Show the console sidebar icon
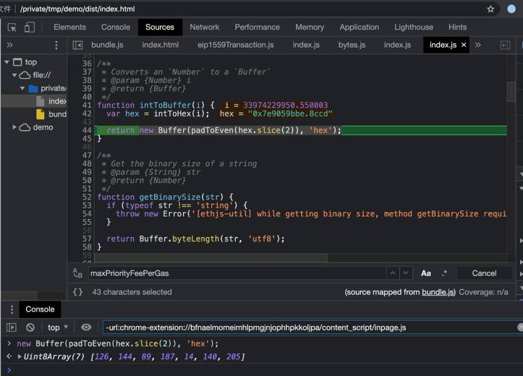This screenshot has height=376, width=523. (x=11, y=328)
